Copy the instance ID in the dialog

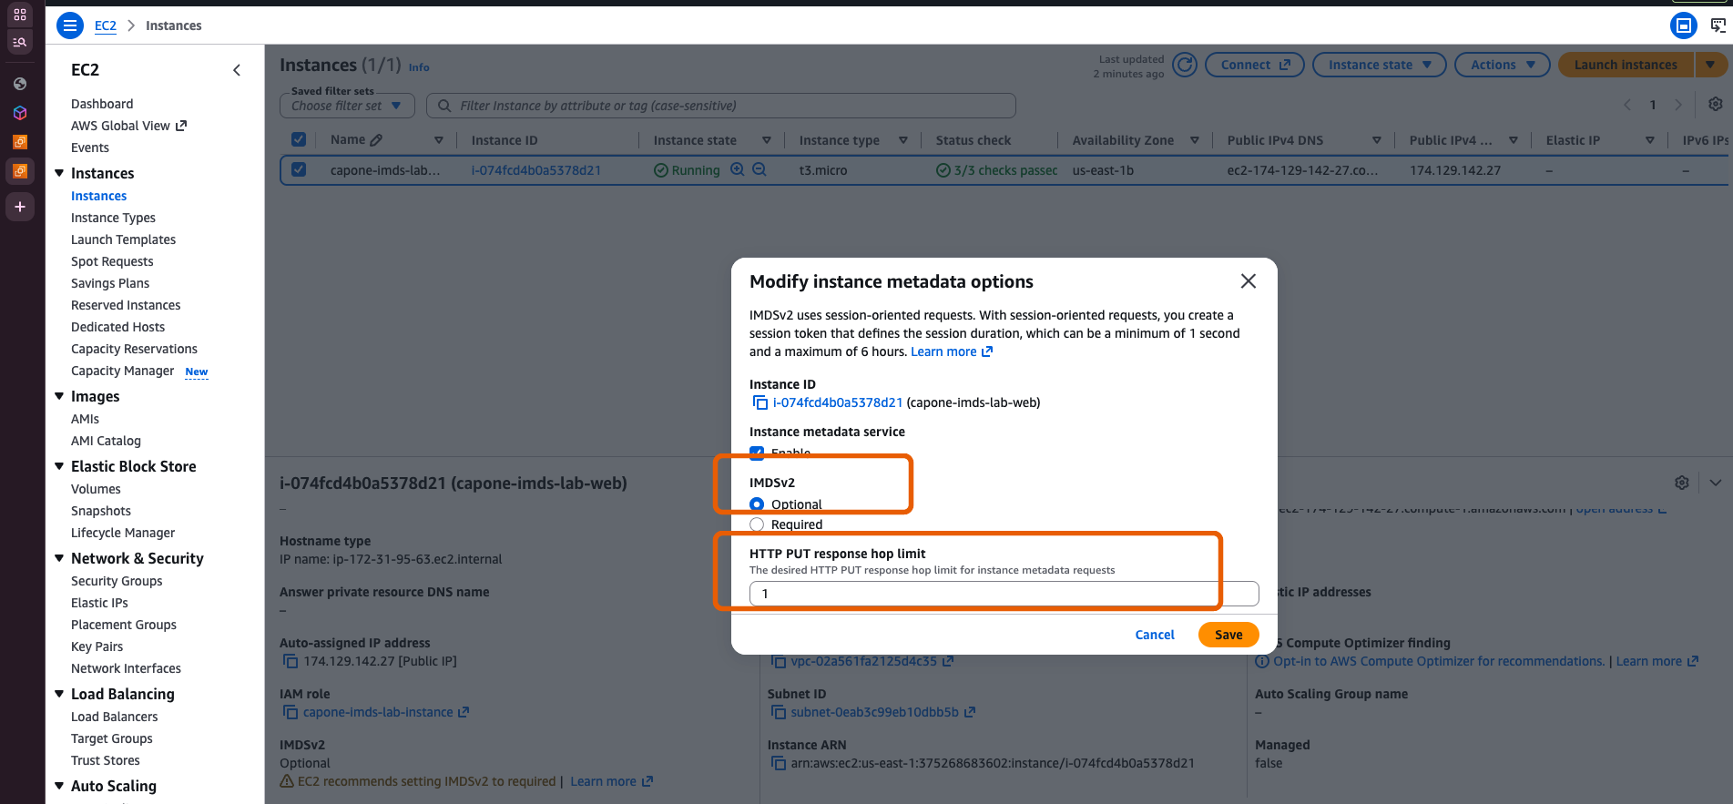pos(759,402)
